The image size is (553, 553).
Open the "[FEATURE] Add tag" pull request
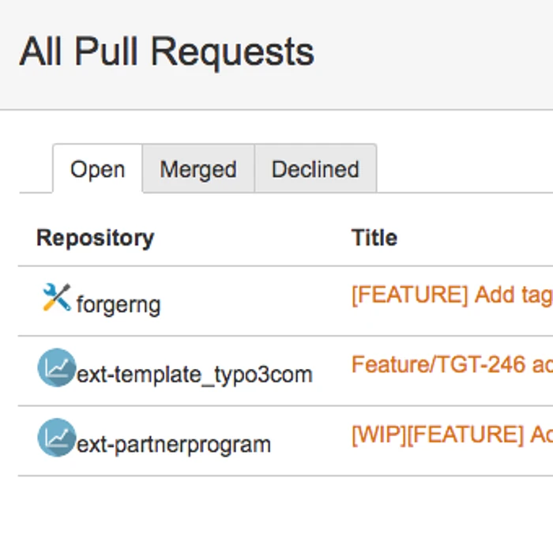[451, 295]
